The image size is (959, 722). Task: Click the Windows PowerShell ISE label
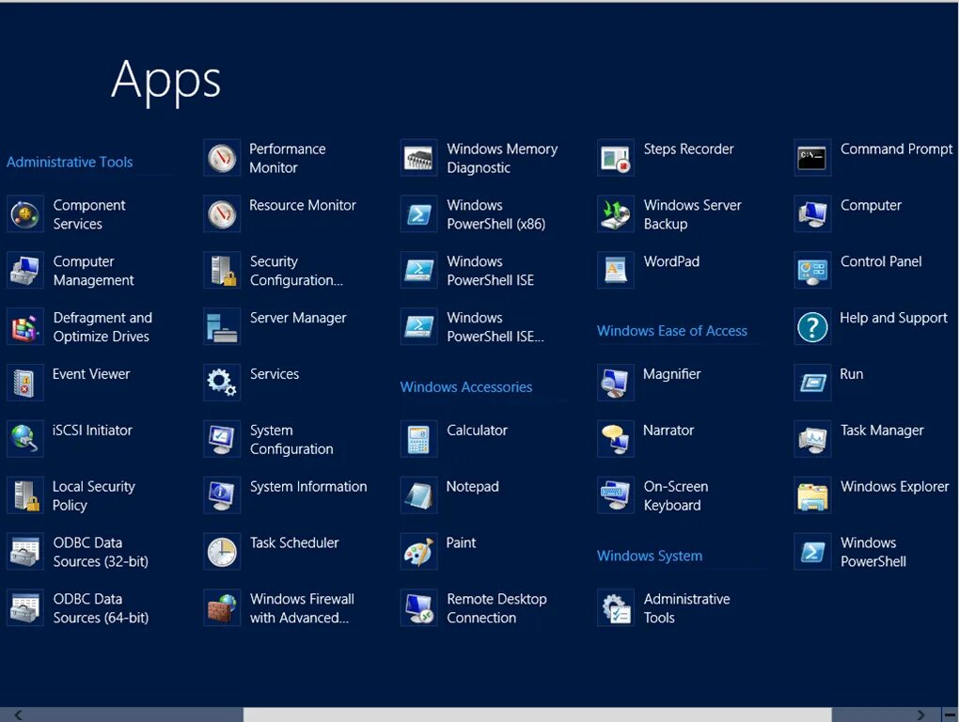[x=491, y=270]
